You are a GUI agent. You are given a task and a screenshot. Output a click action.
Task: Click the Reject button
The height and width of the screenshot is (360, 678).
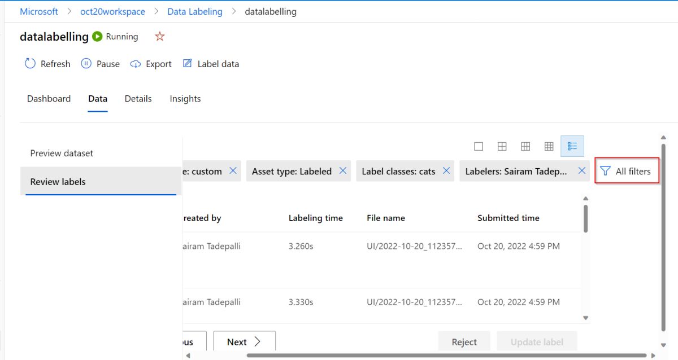pos(464,342)
